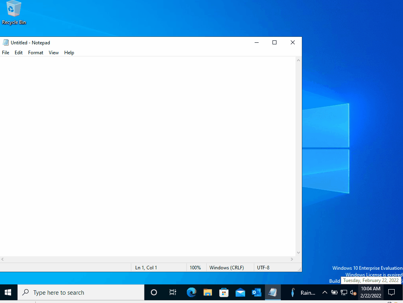Launch Microsoft Edge from the taskbar

point(192,292)
